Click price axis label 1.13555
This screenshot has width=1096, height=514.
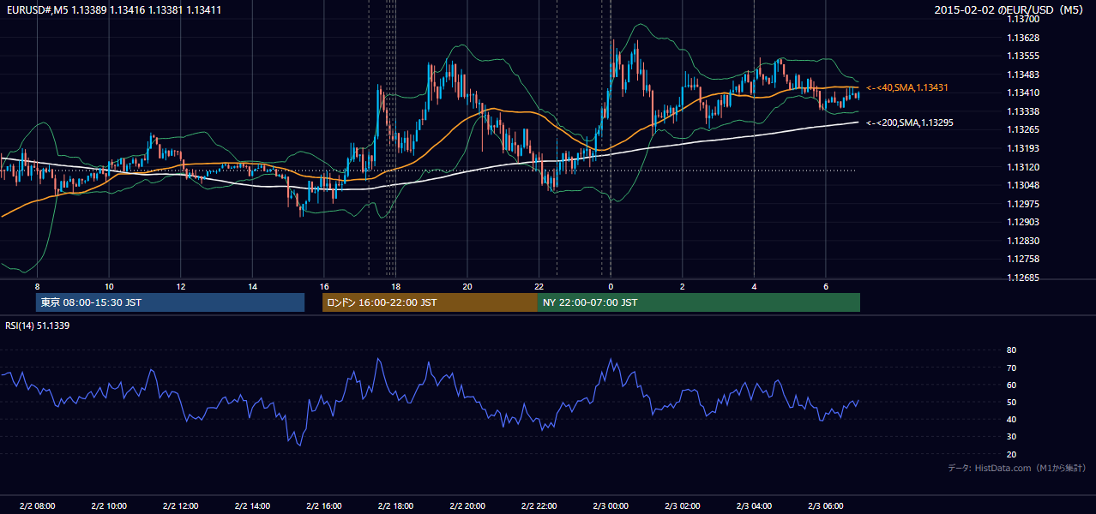(1023, 56)
